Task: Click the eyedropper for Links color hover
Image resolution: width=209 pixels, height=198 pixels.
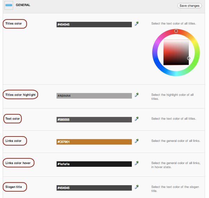Action: click(137, 163)
